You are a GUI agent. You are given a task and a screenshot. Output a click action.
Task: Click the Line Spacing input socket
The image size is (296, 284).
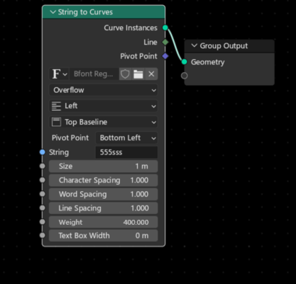[x=43, y=208]
